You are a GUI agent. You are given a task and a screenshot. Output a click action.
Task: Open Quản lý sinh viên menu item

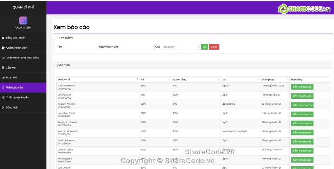pyautogui.click(x=23, y=48)
